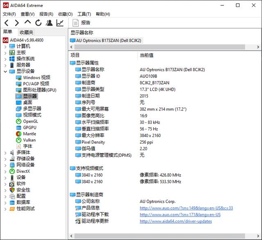262x240 pixels.
Task: Expand the 操作系统 tree node
Action: (x=5, y=59)
